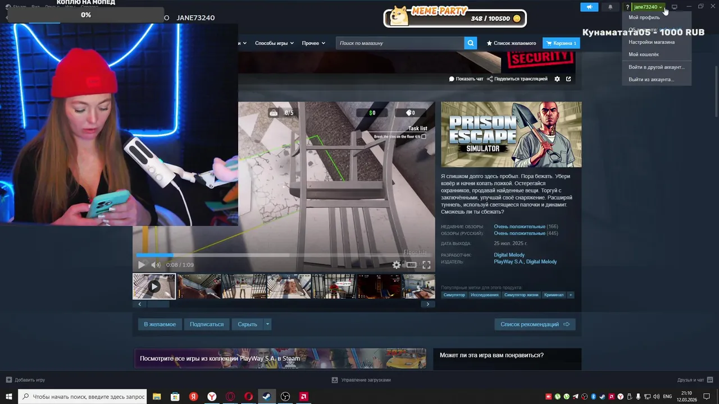Open File Explorer from taskbar
This screenshot has width=719, height=404.
pos(157,397)
